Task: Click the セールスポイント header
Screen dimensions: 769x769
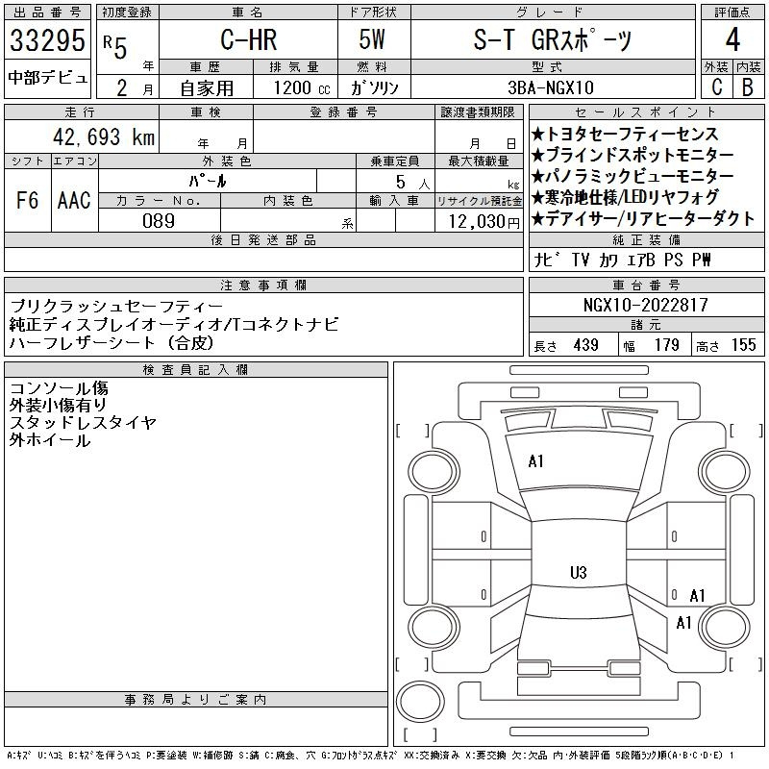Action: (x=646, y=112)
